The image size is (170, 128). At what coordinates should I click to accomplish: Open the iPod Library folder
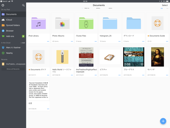[38, 24]
